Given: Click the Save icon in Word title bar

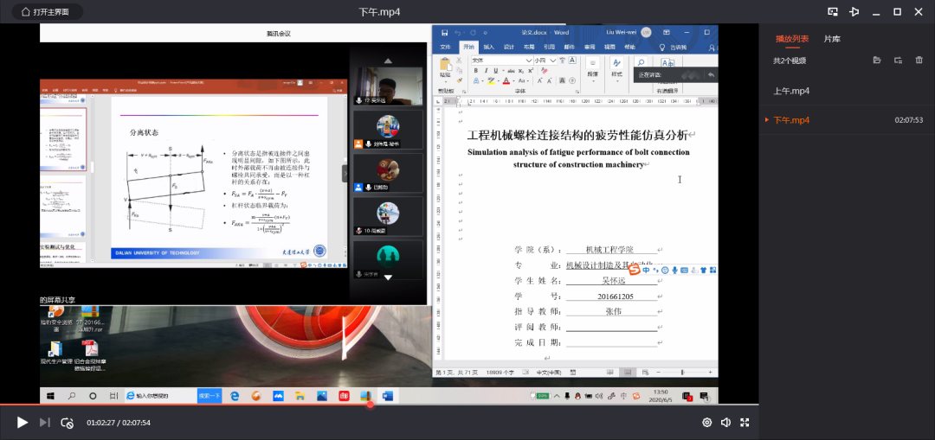Looking at the screenshot, I should (444, 33).
